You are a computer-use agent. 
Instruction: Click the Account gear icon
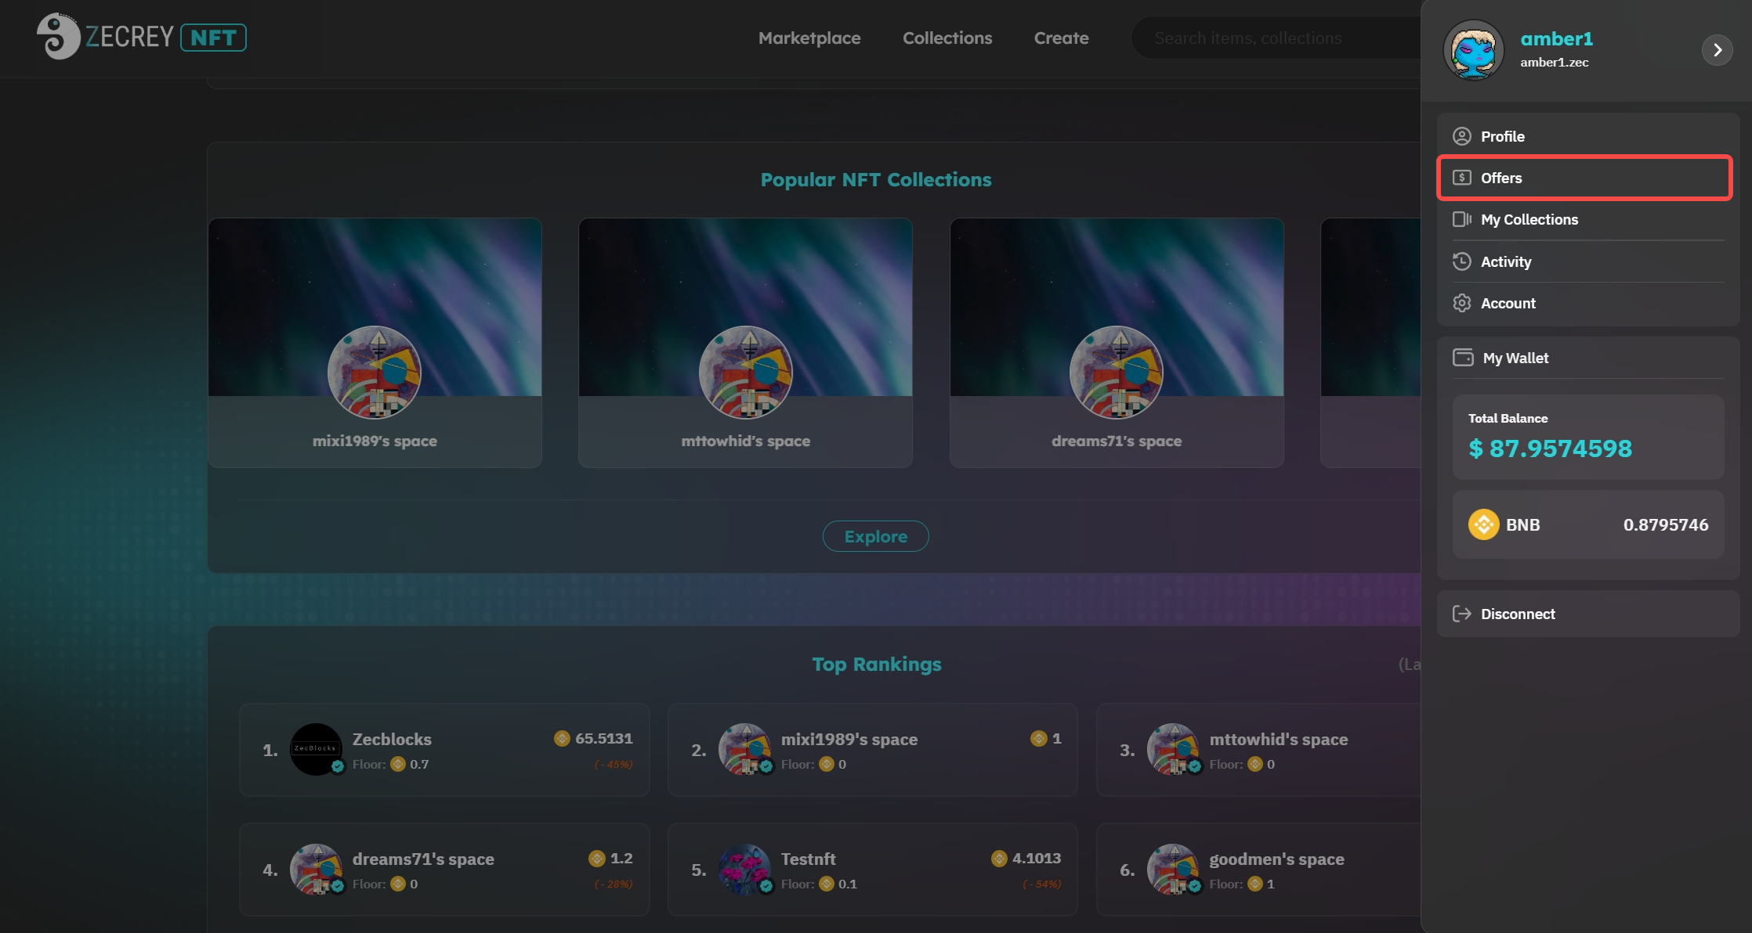tap(1461, 303)
